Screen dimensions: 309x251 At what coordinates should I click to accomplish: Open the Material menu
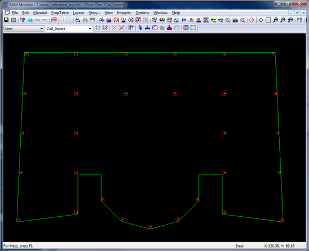[40, 13]
